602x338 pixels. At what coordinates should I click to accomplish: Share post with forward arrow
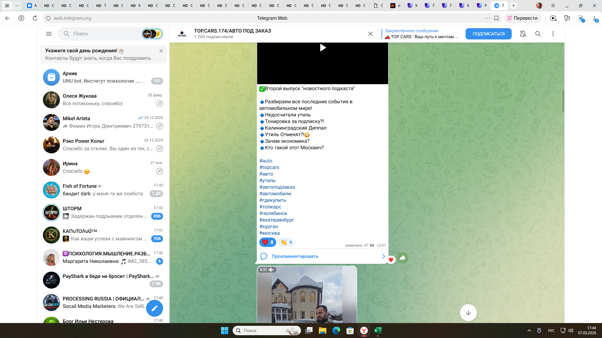click(x=403, y=258)
